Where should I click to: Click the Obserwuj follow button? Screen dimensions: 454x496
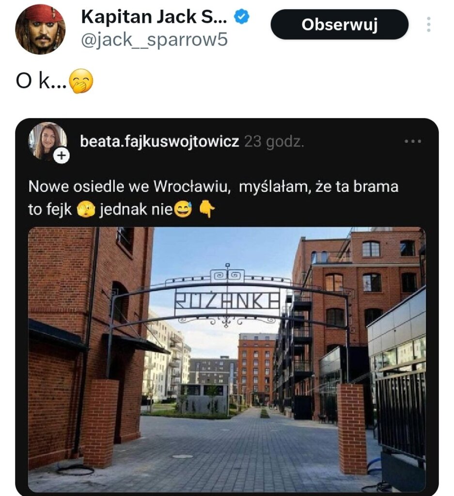tap(339, 24)
